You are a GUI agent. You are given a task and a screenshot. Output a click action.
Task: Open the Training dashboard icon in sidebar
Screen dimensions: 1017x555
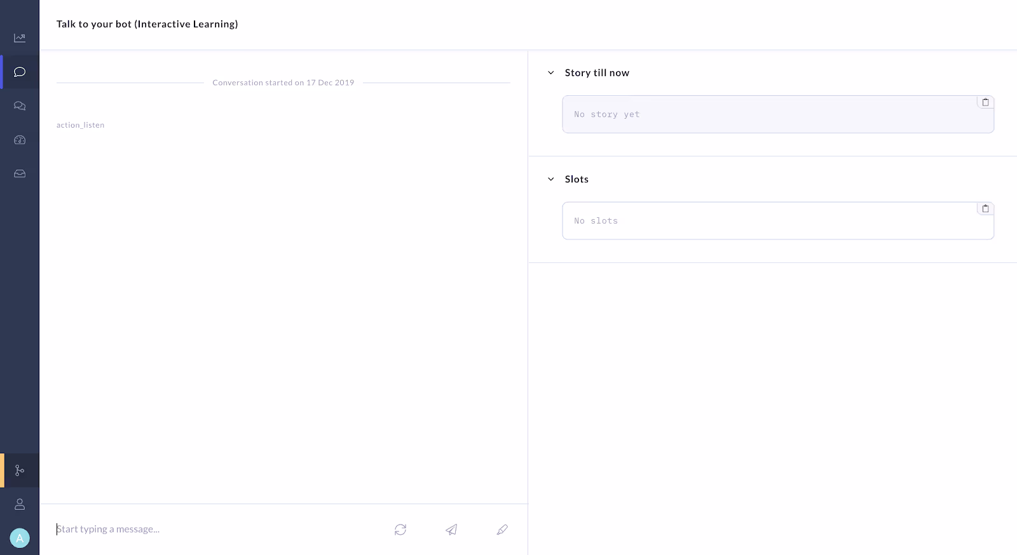coord(20,140)
